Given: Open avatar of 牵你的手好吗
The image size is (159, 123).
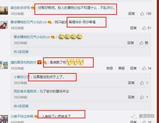Looking at the screenshot, I should click(x=4, y=11).
